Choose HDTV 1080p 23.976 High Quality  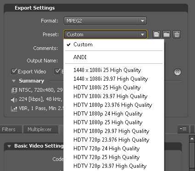coord(114,105)
